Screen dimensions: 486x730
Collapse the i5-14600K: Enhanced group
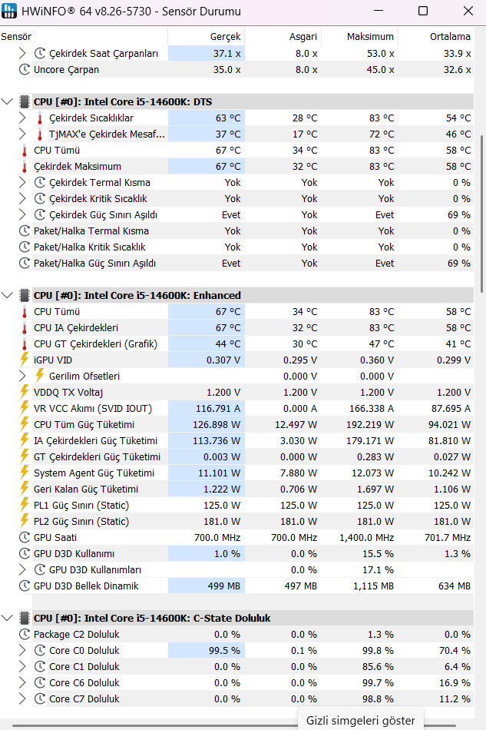pos(7,295)
